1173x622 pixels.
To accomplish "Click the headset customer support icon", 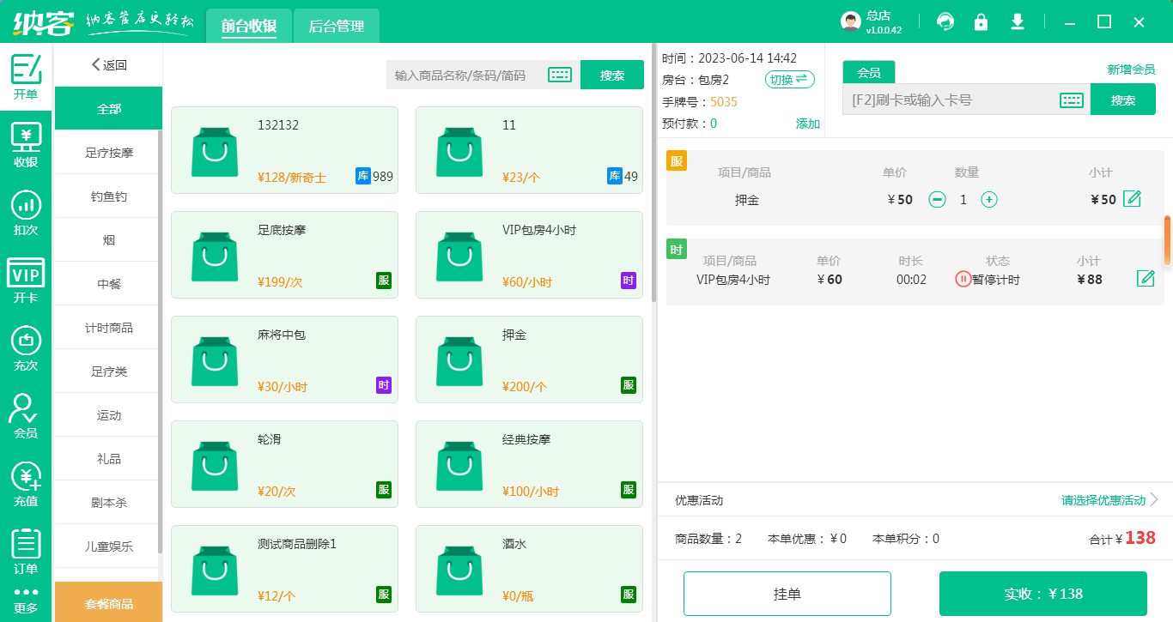I will click(x=945, y=21).
